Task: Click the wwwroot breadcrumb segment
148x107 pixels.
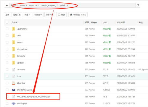Action: point(33,5)
